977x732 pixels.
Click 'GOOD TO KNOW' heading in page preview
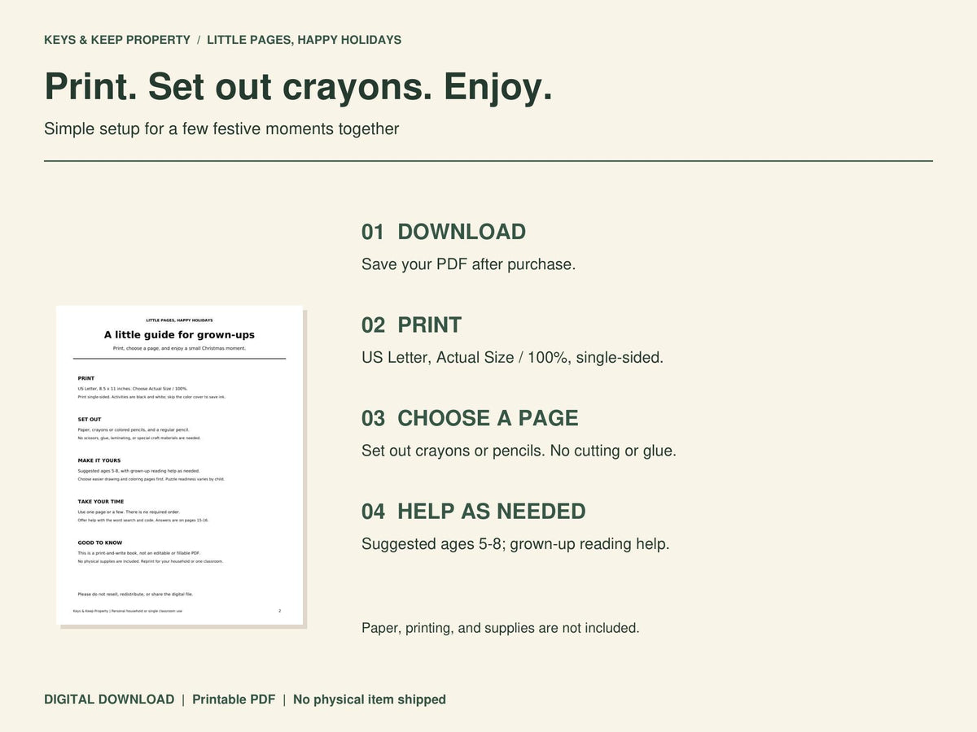coord(99,542)
